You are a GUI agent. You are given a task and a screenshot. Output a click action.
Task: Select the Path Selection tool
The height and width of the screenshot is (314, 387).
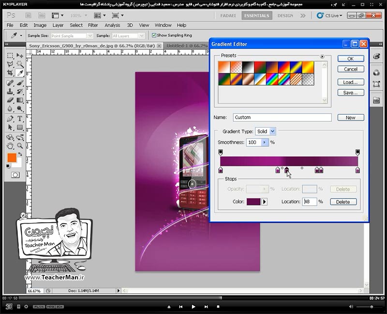tap(10, 127)
